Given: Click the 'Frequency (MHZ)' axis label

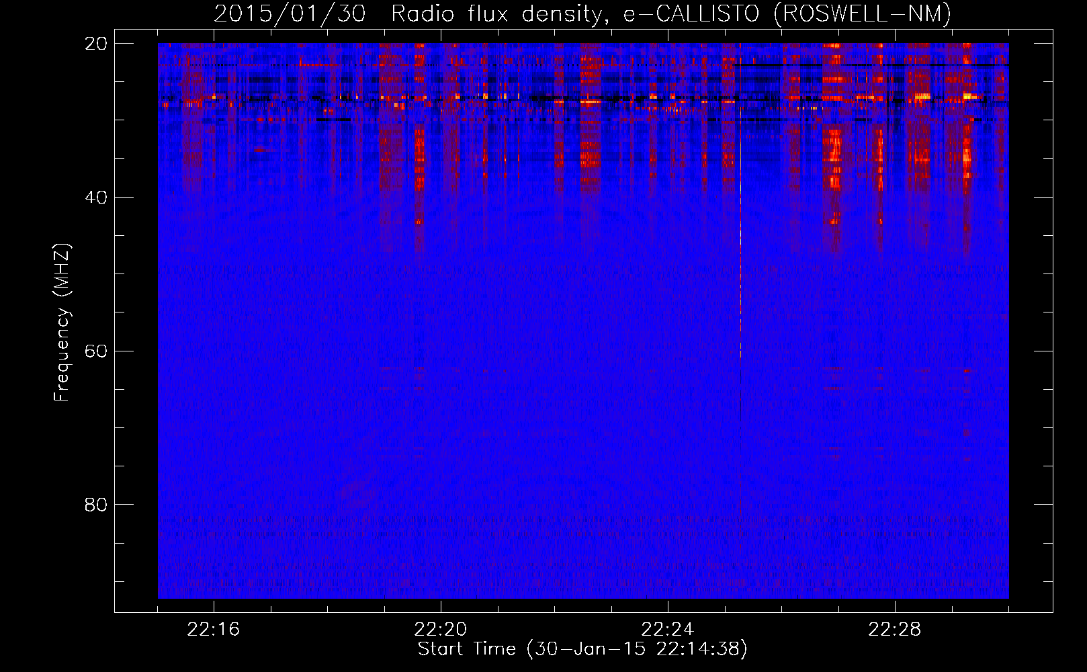Looking at the screenshot, I should [x=62, y=323].
